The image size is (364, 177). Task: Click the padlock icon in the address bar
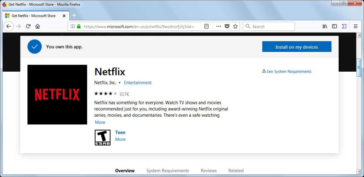coord(78,26)
